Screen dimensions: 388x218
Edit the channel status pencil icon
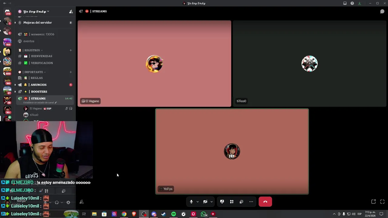(56, 103)
